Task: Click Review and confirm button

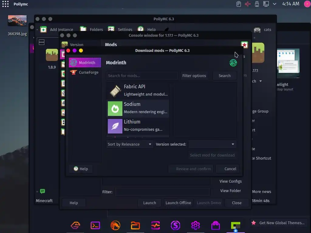Action: click(x=191, y=169)
